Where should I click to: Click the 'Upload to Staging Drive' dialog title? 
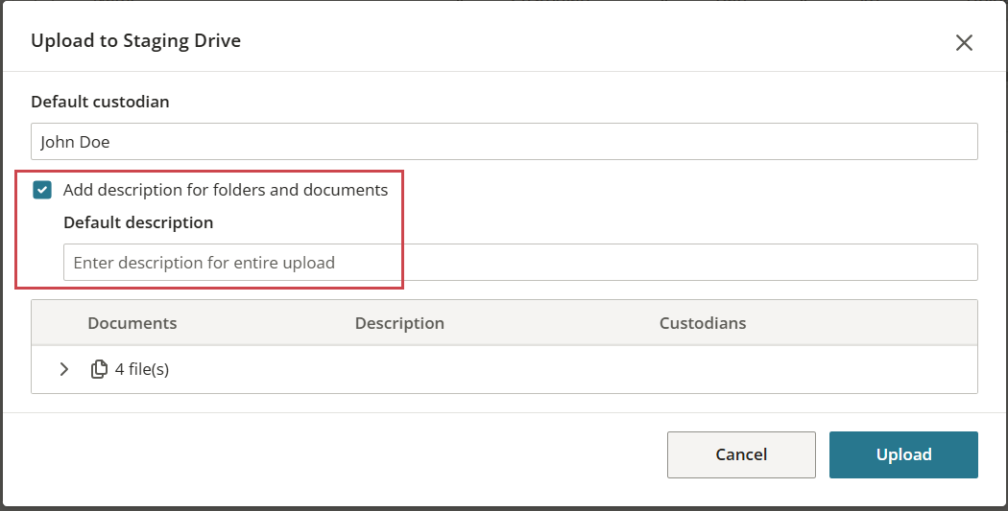tap(135, 40)
